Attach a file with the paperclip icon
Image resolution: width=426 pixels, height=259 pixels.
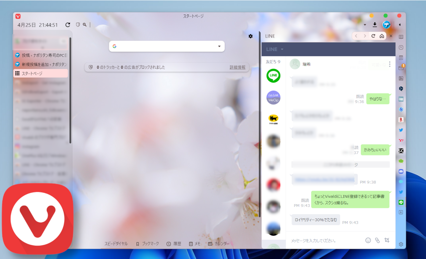377,240
